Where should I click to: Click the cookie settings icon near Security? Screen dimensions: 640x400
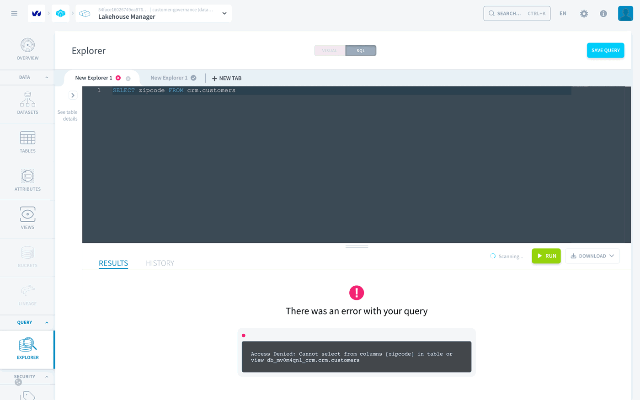click(18, 382)
